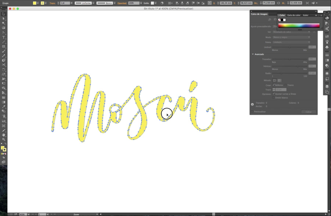Select the Selection tool arrow
Screen dimensions: 331x216
(x=4, y=14)
